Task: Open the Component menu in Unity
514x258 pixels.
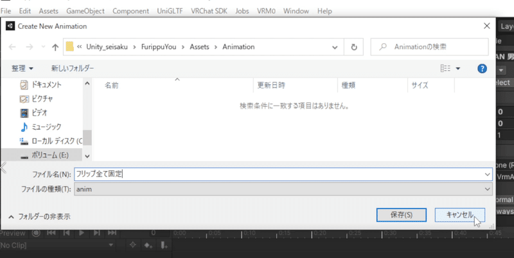Action: pos(130,11)
